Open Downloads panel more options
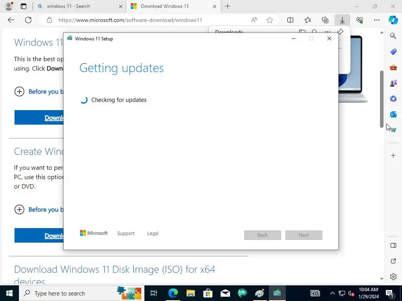Viewport: 402px width, 301px height. click(x=327, y=32)
